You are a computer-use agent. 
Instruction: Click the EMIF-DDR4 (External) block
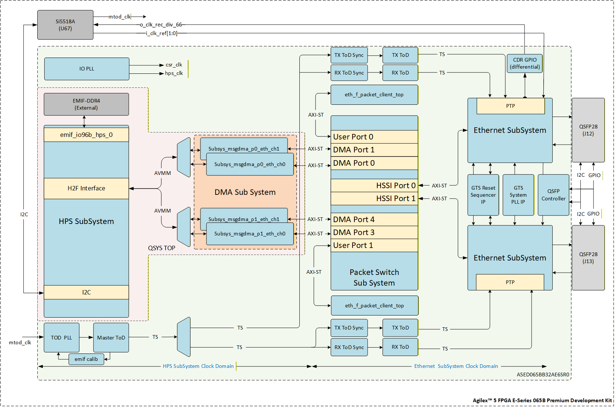click(x=86, y=104)
